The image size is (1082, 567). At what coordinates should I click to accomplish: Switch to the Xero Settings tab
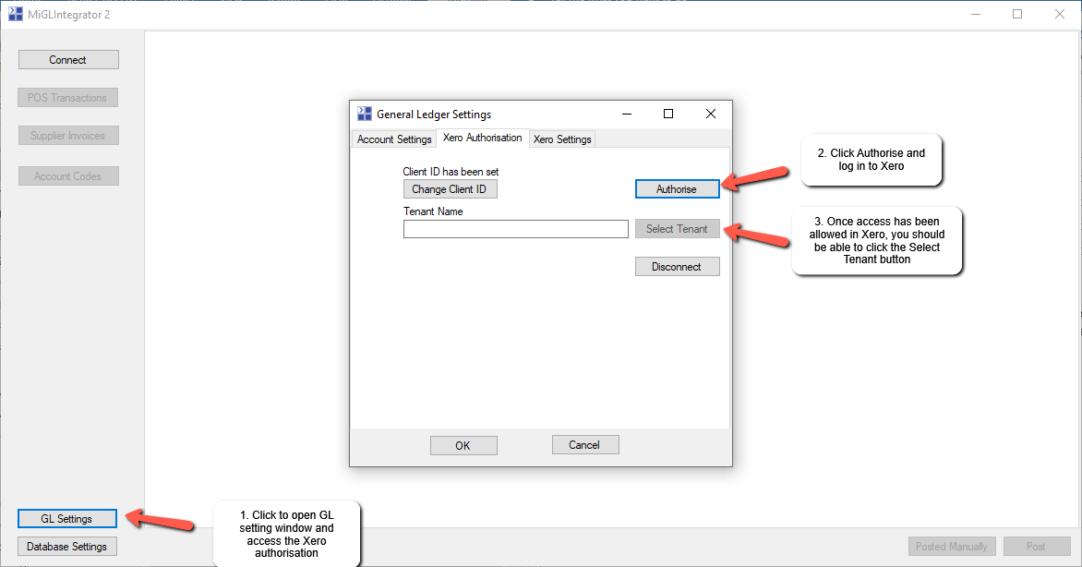[562, 139]
